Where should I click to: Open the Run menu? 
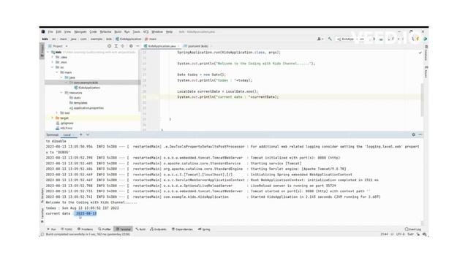tap(127, 31)
